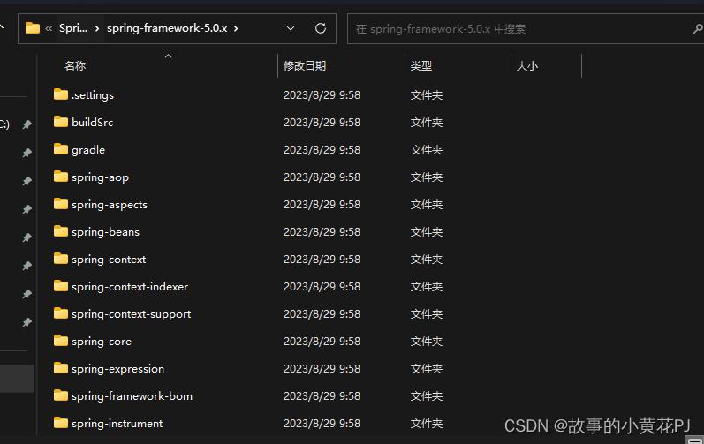Select the .settings folder name
This screenshot has width=704, height=444.
click(x=93, y=95)
